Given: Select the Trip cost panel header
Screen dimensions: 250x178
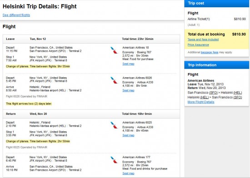Looking at the screenshot, I should coord(217,4).
